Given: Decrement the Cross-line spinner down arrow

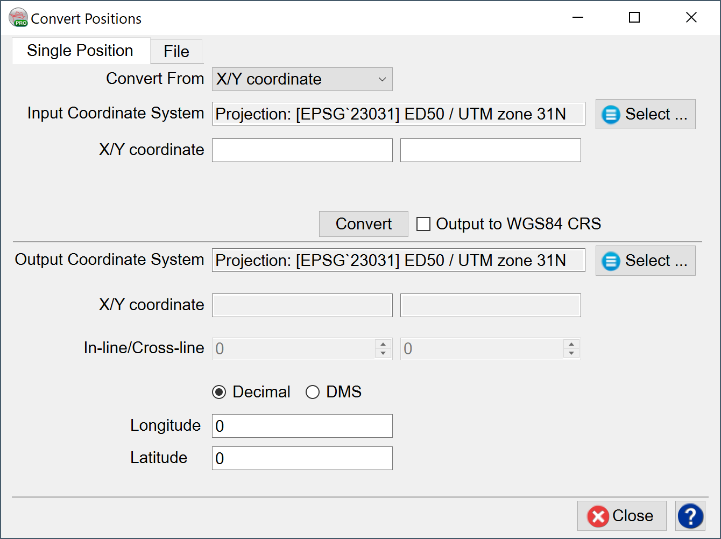Looking at the screenshot, I should [x=571, y=353].
